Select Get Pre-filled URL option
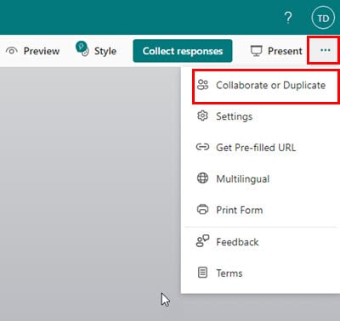 pos(260,147)
